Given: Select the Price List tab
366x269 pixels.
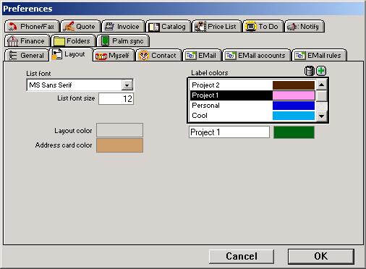Looking at the screenshot, I should point(217,26).
